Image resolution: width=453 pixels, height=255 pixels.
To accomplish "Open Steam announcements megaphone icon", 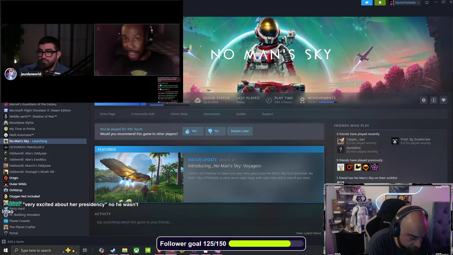I will 367,2.
